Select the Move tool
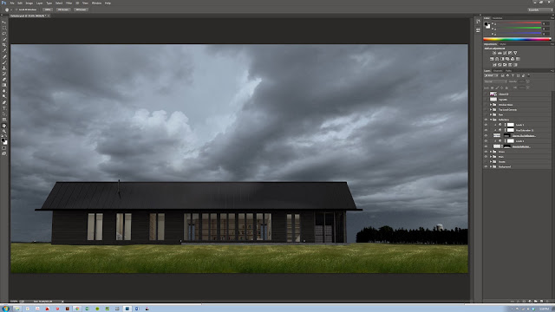This screenshot has width=555, height=312. (4, 22)
